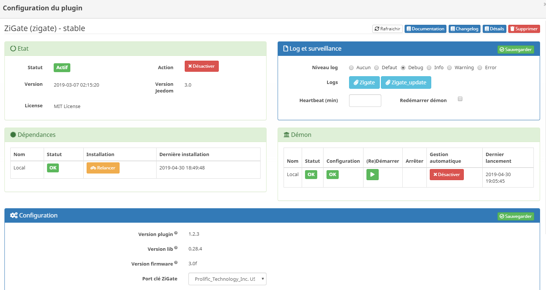Click the Démon panel building icon
This screenshot has height=290, width=546.
tap(287, 135)
